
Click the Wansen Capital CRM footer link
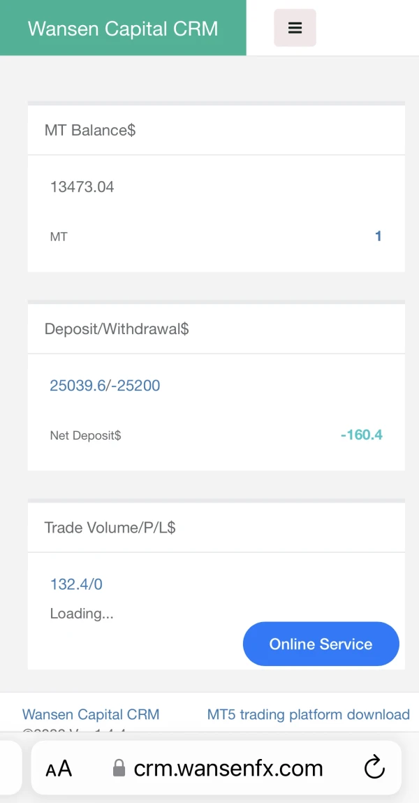point(91,714)
